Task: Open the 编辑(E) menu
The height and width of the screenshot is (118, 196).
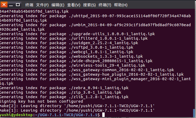Action: click(x=58, y=5)
